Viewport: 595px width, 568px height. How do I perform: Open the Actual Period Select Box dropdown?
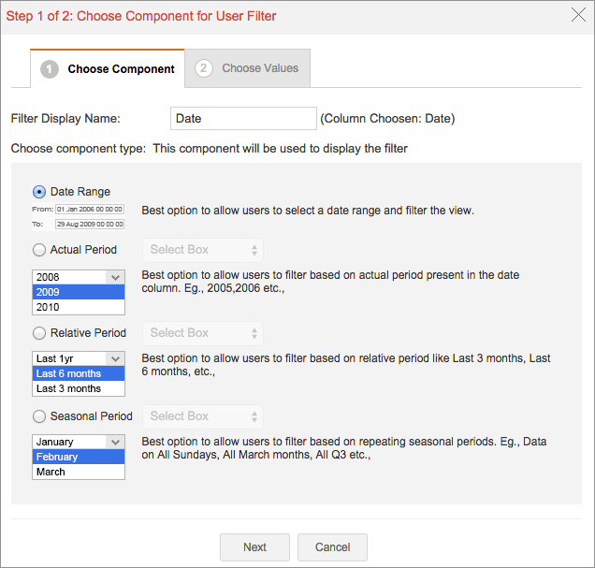point(203,250)
